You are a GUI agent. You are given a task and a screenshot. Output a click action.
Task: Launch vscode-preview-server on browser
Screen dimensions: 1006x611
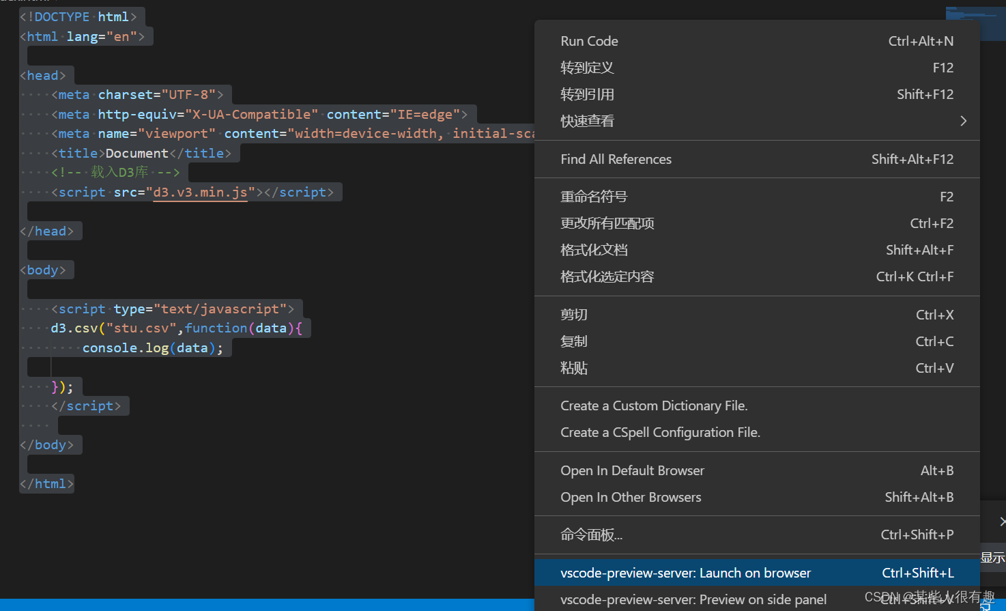685,573
